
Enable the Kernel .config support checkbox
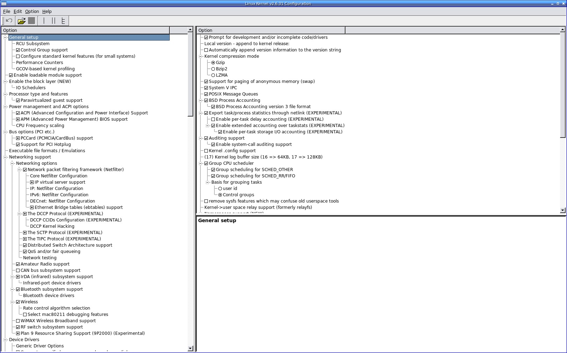coord(206,151)
